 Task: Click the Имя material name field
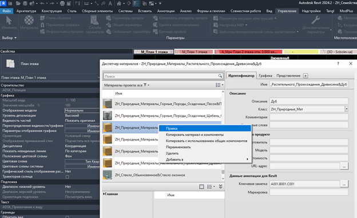coord(309,84)
